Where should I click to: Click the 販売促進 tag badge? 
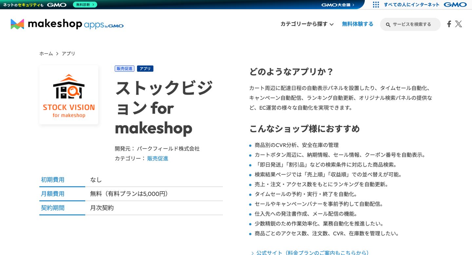125,68
